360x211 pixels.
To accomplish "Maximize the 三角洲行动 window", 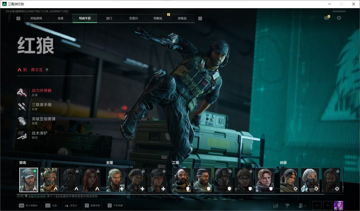I will [341, 4].
